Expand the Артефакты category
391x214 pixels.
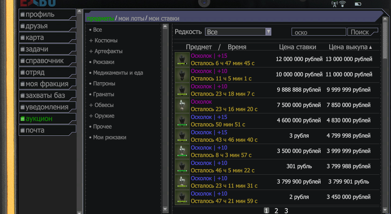point(106,51)
